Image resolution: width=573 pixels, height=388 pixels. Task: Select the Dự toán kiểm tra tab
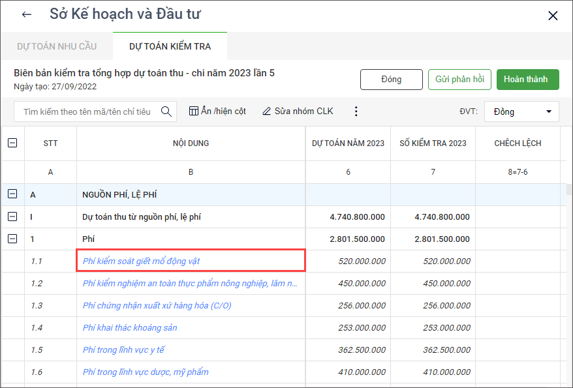pyautogui.click(x=170, y=46)
